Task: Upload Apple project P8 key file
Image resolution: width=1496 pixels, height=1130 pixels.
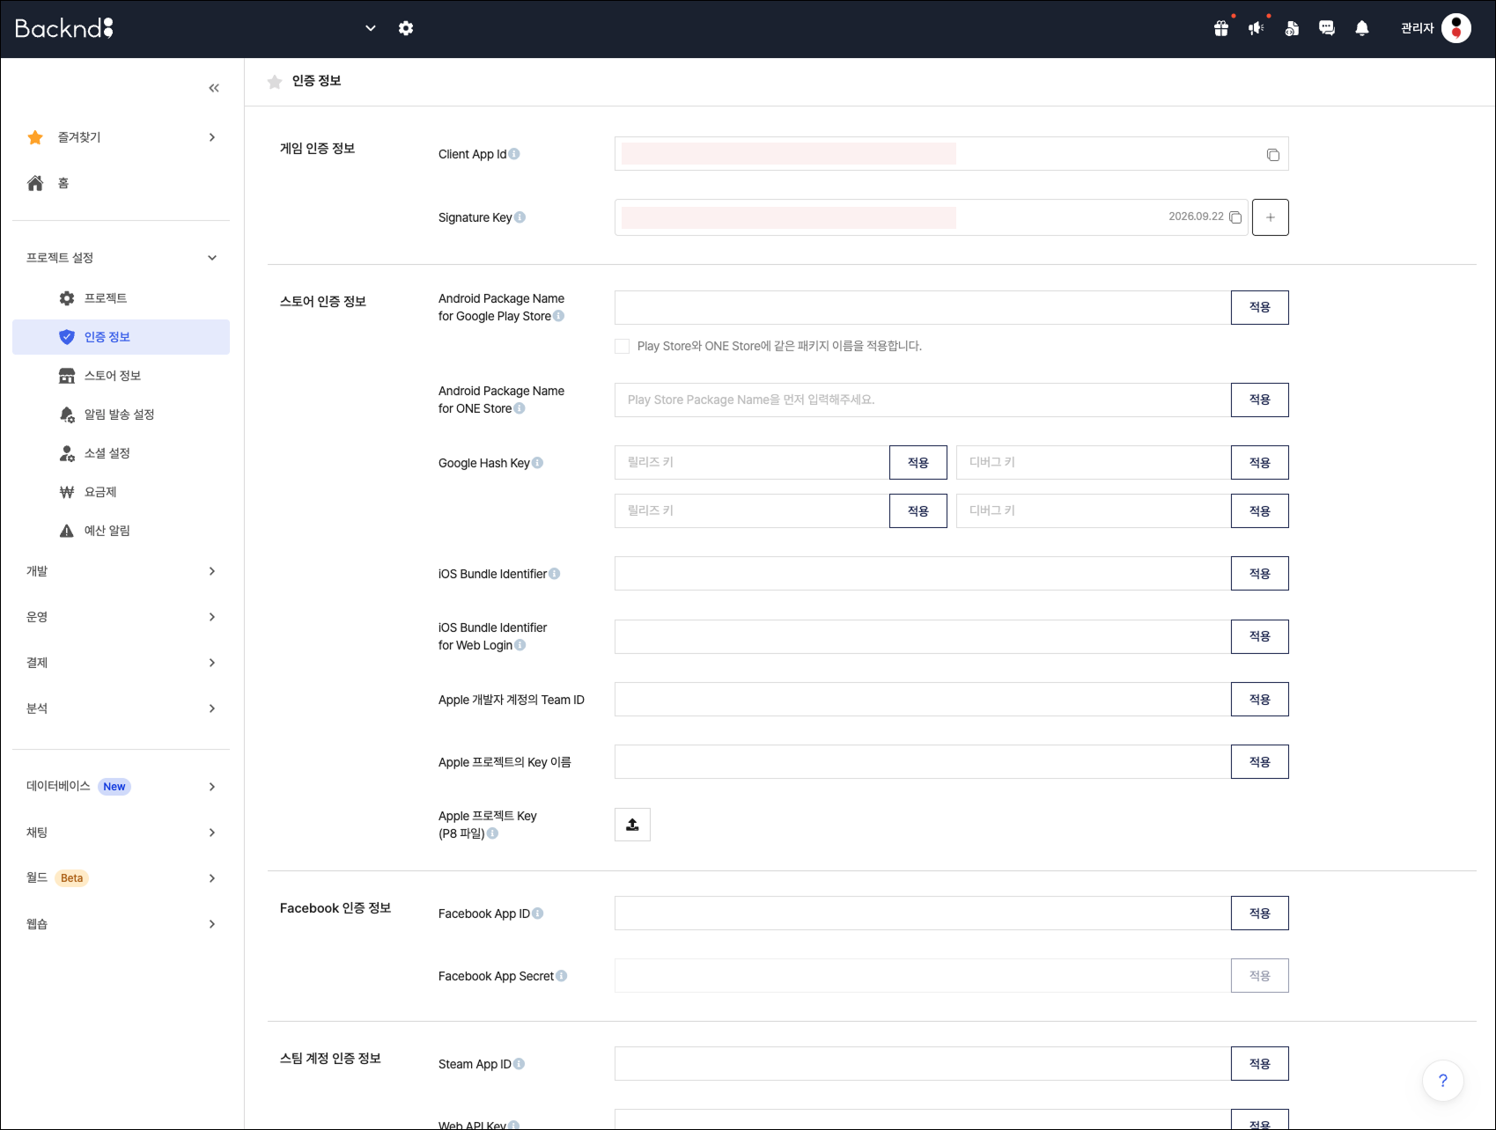Action: (x=632, y=825)
